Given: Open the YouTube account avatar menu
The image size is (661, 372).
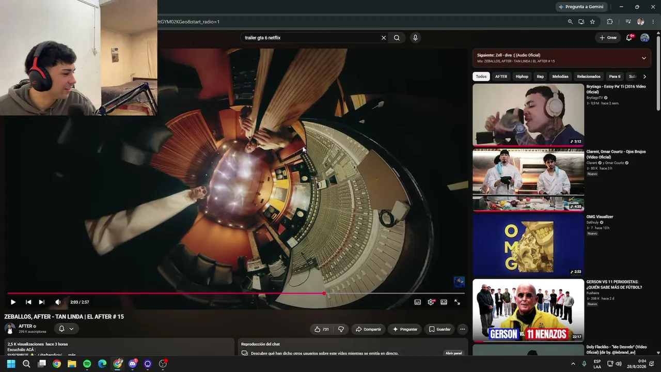Looking at the screenshot, I should click(644, 38).
